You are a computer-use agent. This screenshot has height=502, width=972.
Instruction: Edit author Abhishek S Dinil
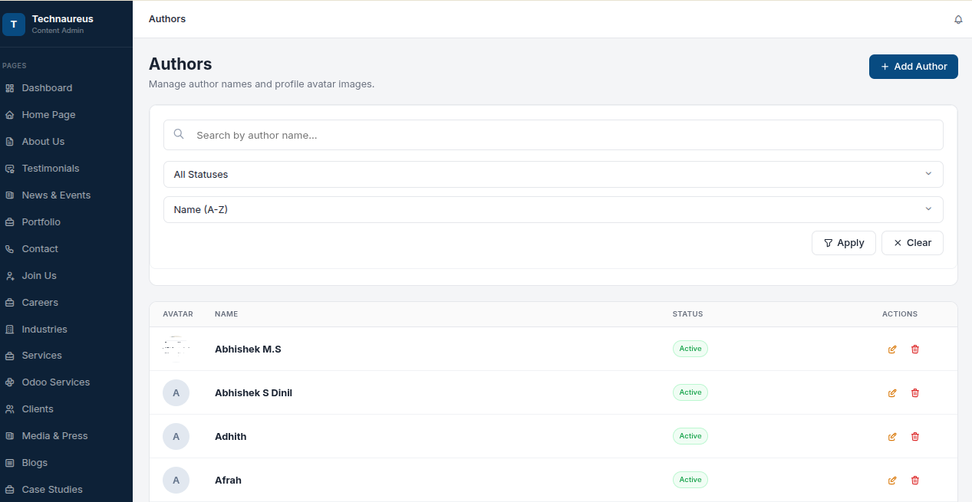coord(892,393)
